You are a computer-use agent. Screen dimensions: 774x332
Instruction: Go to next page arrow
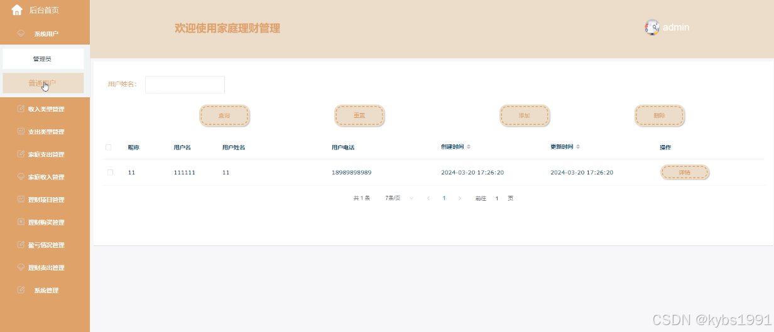460,198
